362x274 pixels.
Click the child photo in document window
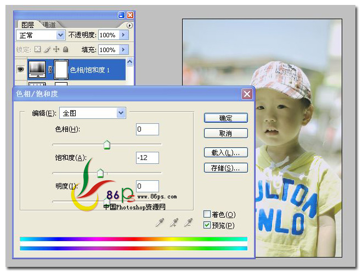coord(262,138)
